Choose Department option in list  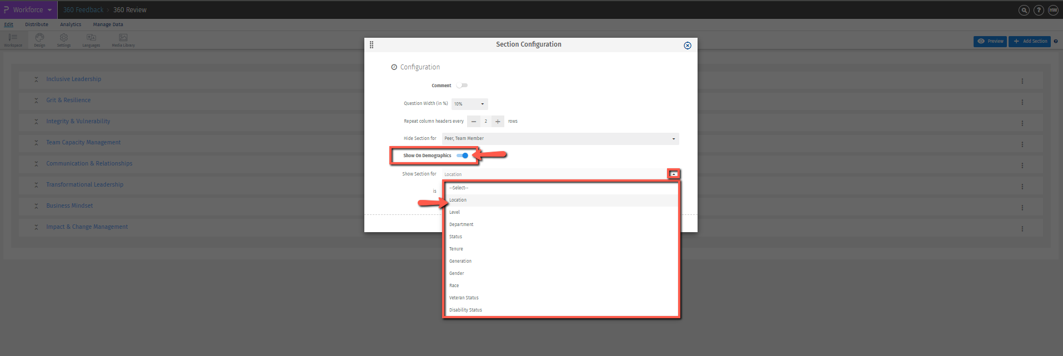tap(561, 224)
